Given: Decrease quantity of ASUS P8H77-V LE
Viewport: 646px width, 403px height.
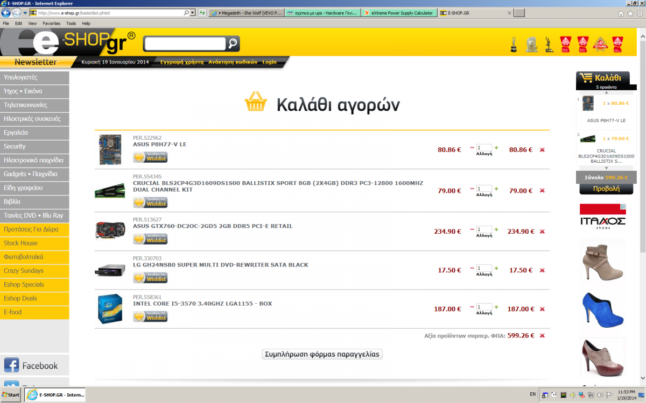Looking at the screenshot, I should click(472, 147).
